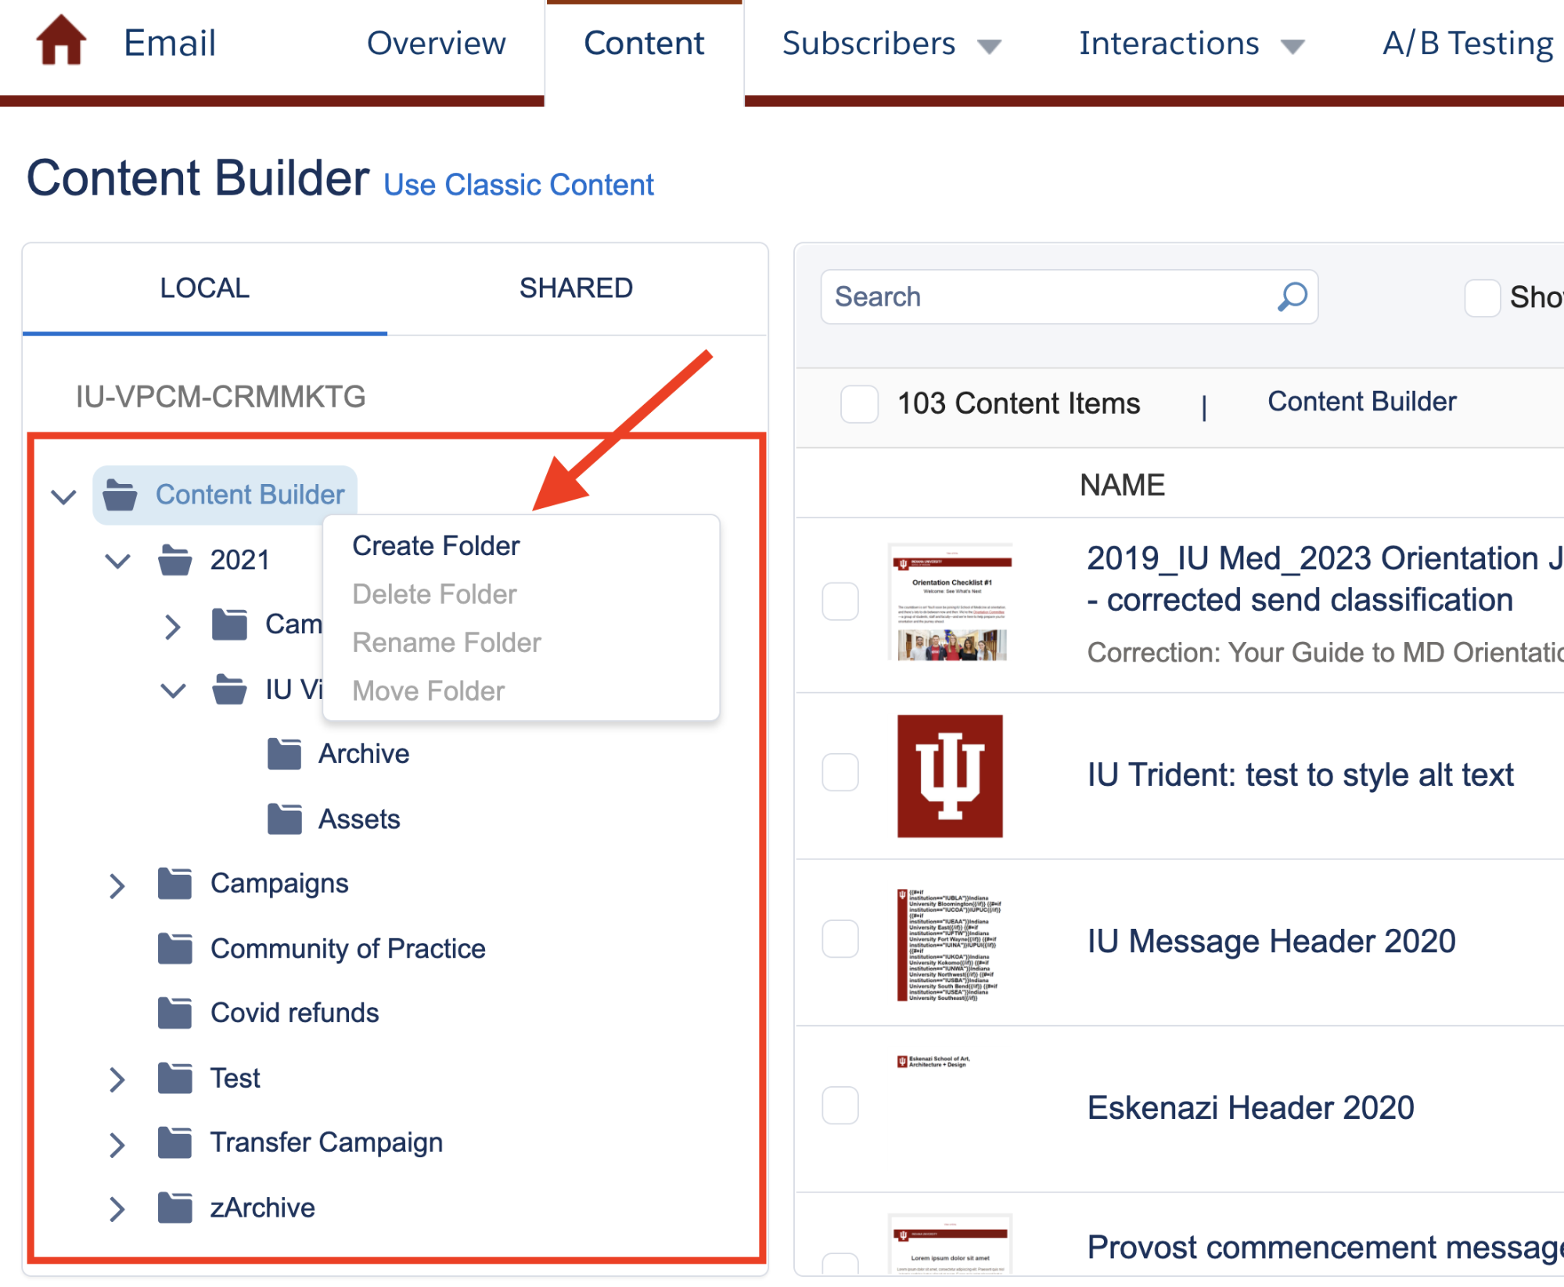This screenshot has width=1564, height=1287.
Task: Switch to the SHARED tab
Action: [x=577, y=289]
